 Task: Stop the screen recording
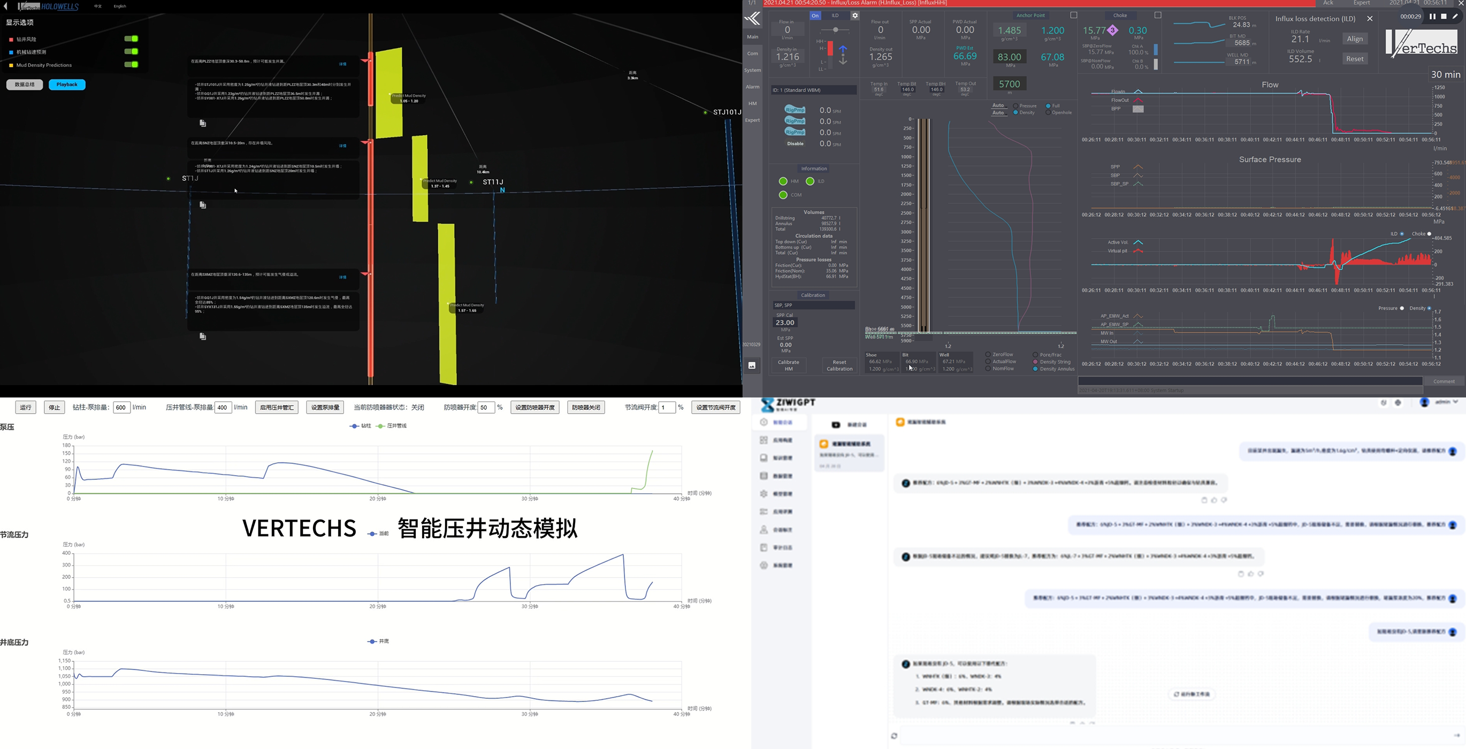point(1444,17)
